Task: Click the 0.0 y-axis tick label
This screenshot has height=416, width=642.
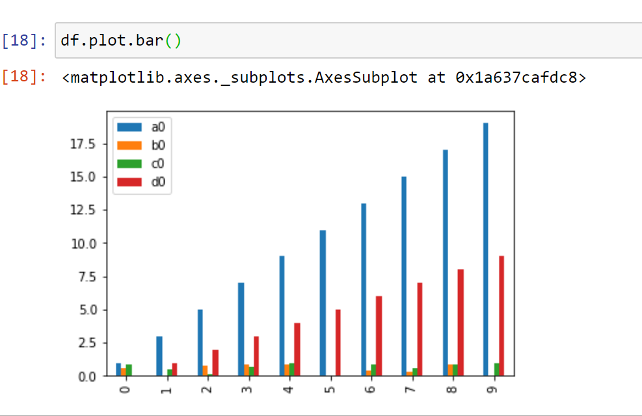Action: pyautogui.click(x=87, y=376)
